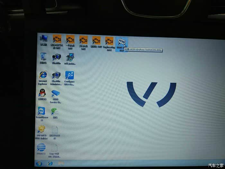
Task: Open the blue device Service shortcut
Action: point(56,97)
